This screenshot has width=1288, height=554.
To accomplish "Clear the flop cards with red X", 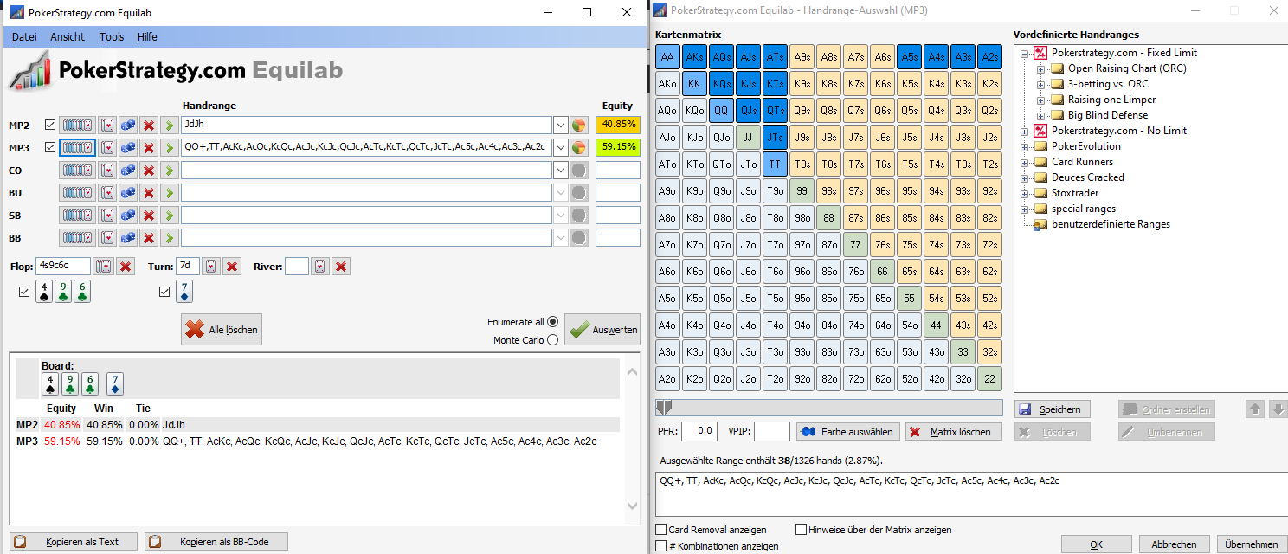I will tap(126, 267).
